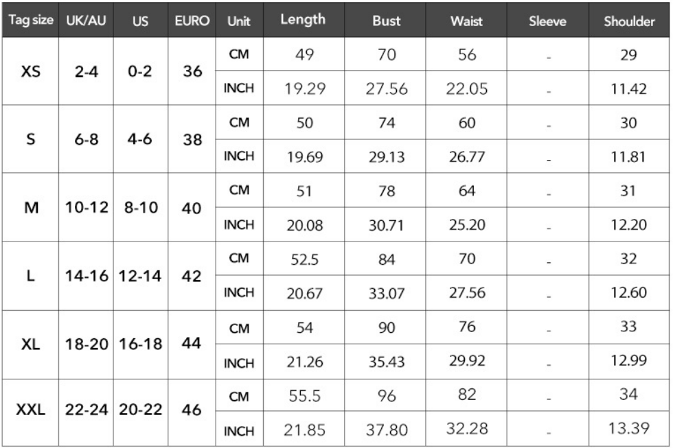Click the XXL tag size cell

tap(30, 411)
